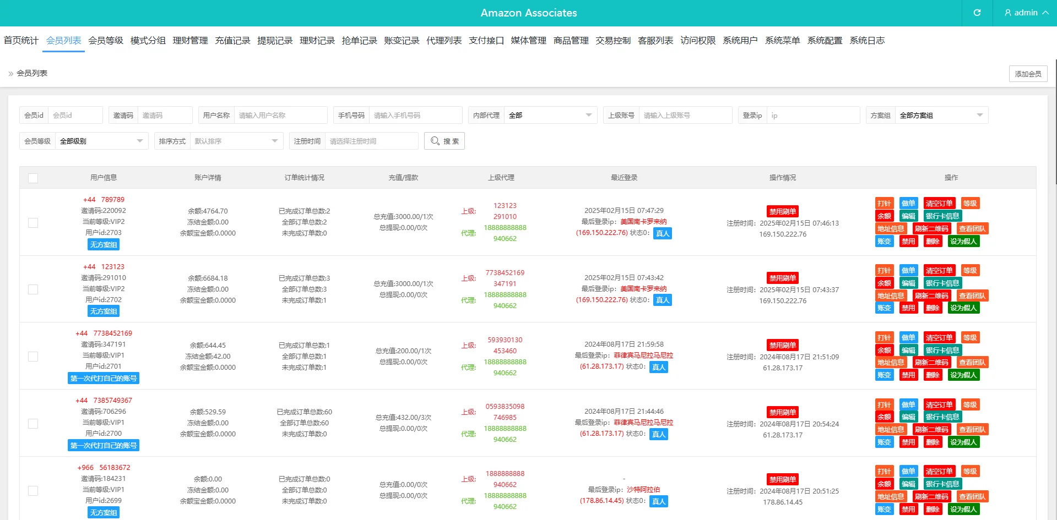Open the 方案组 dropdown
Image resolution: width=1057 pixels, height=520 pixels.
940,116
